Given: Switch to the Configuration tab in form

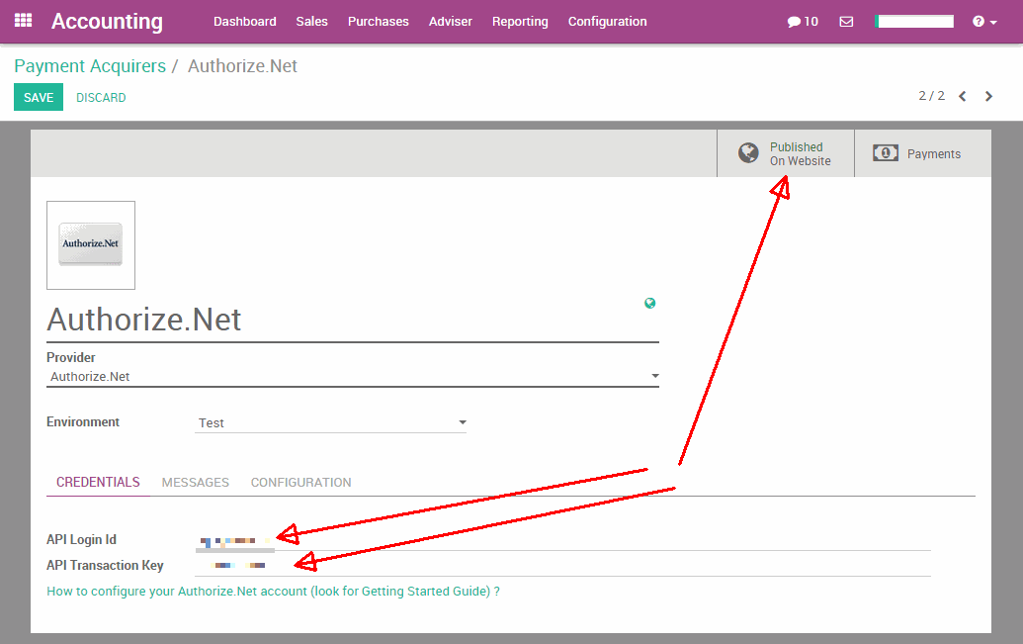Looking at the screenshot, I should [300, 483].
